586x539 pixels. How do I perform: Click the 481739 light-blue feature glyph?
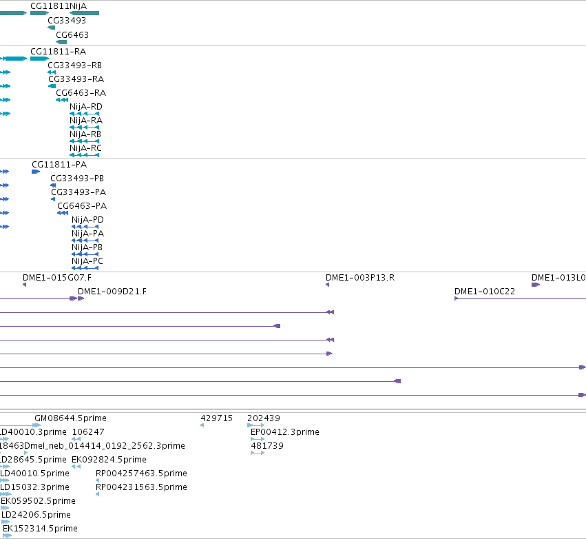(258, 453)
